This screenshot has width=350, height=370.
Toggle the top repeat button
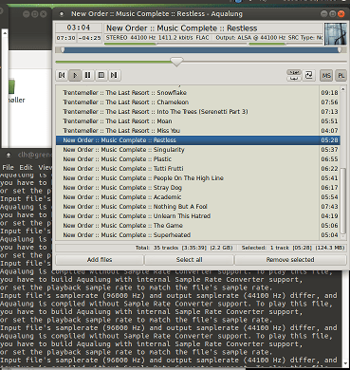click(294, 72)
